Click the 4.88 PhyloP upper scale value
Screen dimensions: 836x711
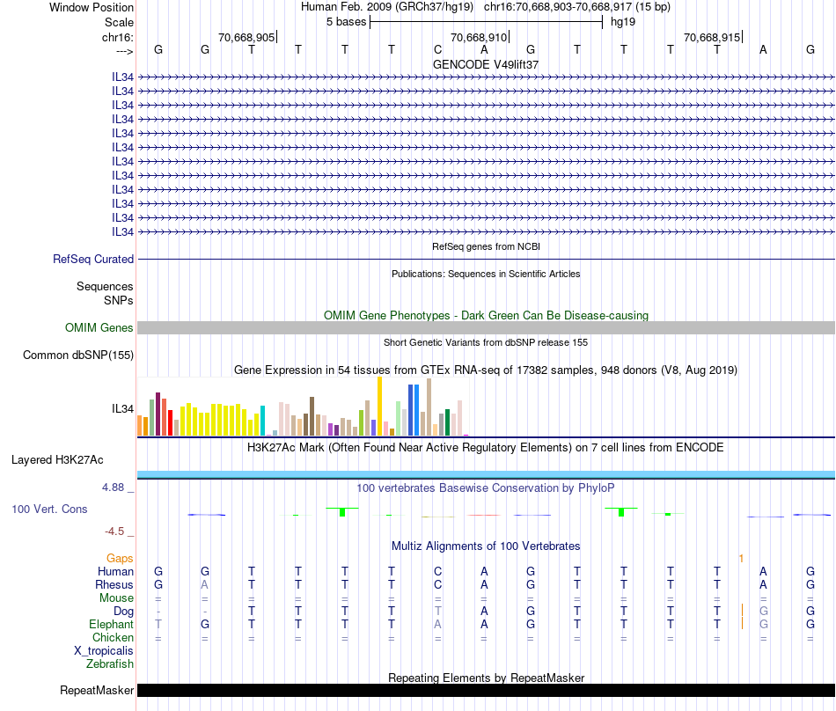click(113, 487)
